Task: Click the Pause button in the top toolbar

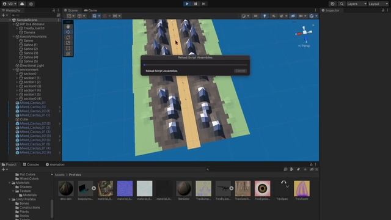Action: click(195, 4)
